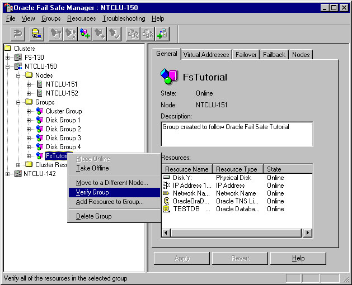The width and height of the screenshot is (352, 285).
Task: Click the verify group toolbar icon with checkmark
Action: pyautogui.click(x=114, y=34)
